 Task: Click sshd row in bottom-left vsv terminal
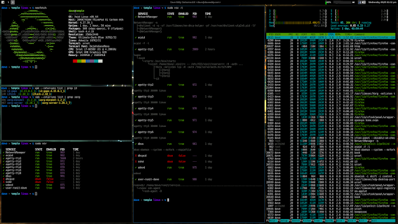point(42,182)
